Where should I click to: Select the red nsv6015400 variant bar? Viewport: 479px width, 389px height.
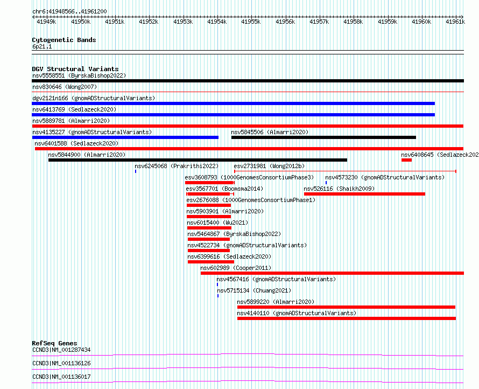tap(209, 228)
